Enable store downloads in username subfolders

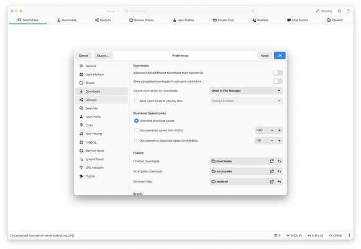pos(278,82)
